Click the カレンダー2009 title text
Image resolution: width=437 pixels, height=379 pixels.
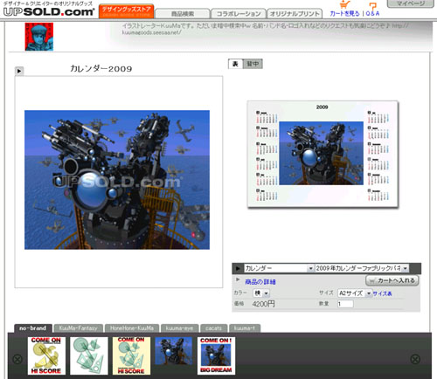click(x=101, y=69)
